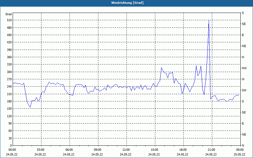This screenshot has height=158, width=253.
Task: Click the 240 y-axis value
Action: [9, 87]
